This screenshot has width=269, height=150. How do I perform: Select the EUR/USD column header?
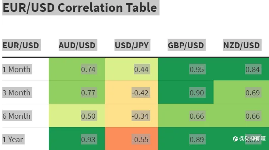click(22, 45)
